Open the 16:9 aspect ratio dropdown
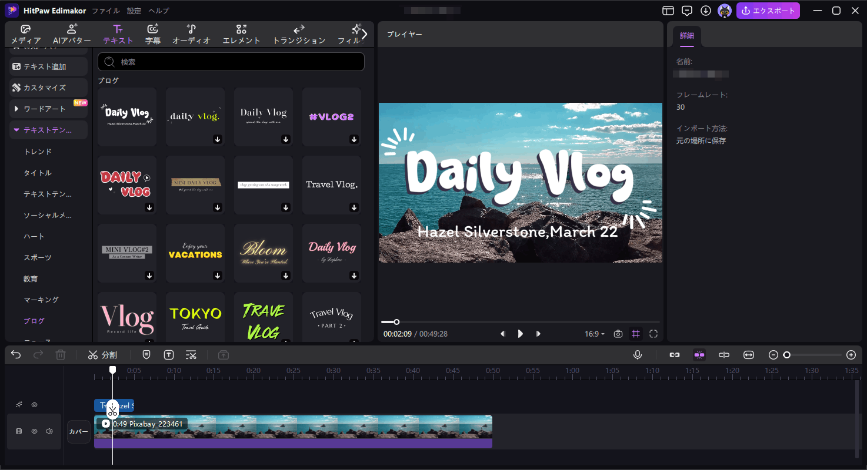The width and height of the screenshot is (867, 470). tap(595, 334)
